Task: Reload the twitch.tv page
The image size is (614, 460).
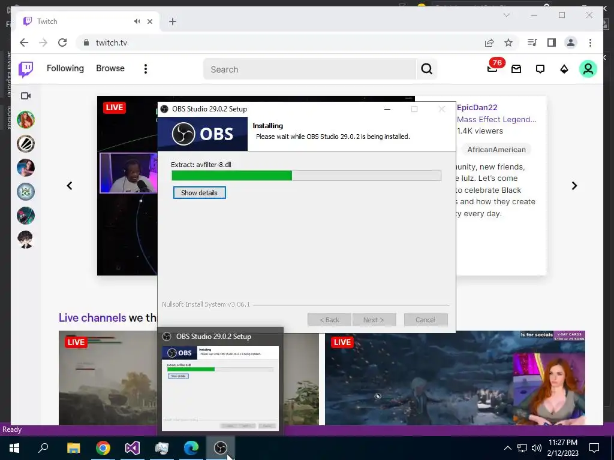Action: [x=62, y=43]
